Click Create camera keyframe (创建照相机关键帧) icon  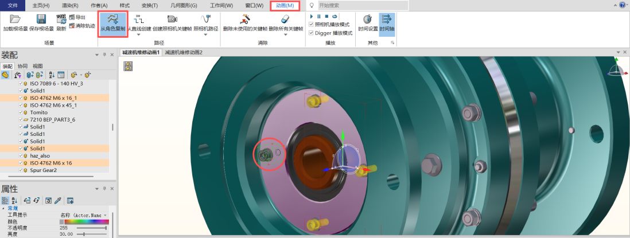coord(172,19)
